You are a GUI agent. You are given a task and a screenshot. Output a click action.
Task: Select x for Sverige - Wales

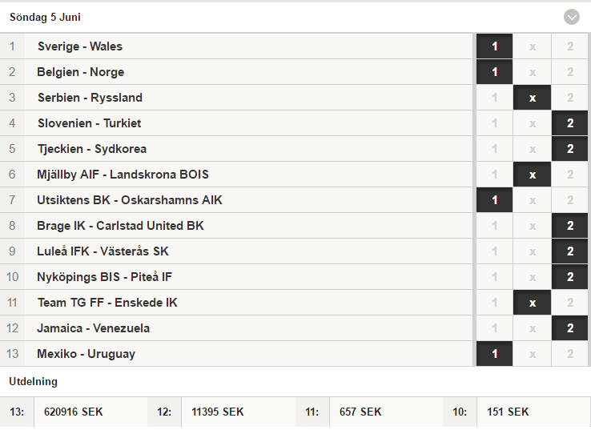[533, 46]
